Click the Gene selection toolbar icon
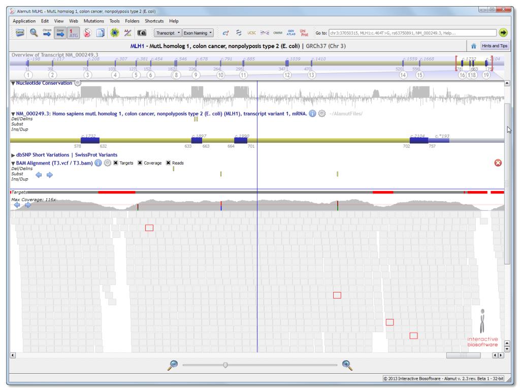The image size is (520, 390). pyautogui.click(x=20, y=33)
